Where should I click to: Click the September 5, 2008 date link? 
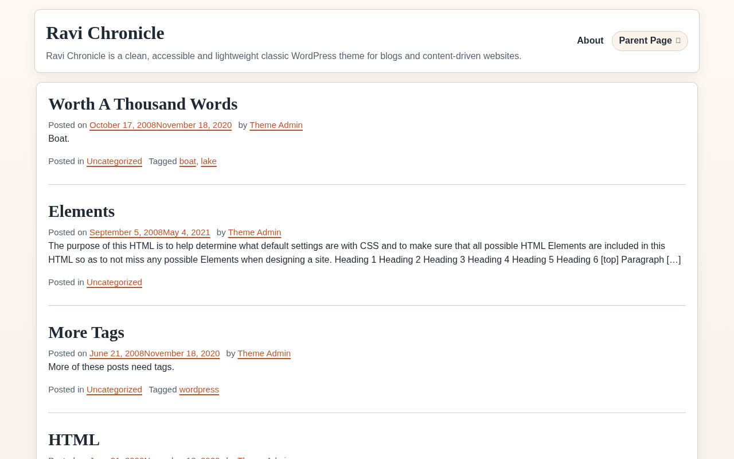126,232
